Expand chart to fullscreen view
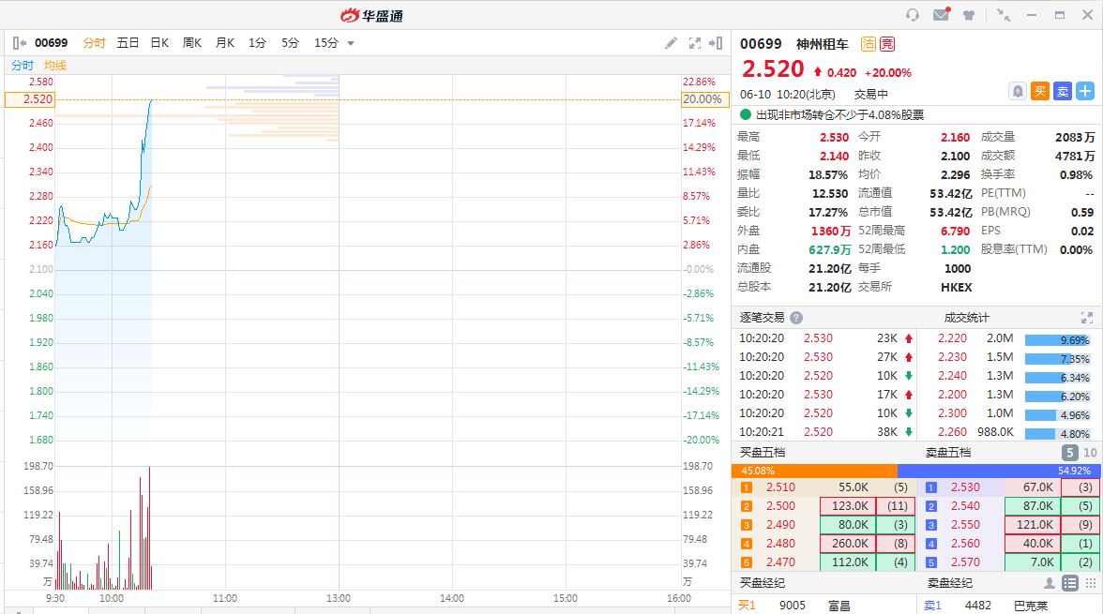Screen dimensions: 1103x614 point(695,43)
